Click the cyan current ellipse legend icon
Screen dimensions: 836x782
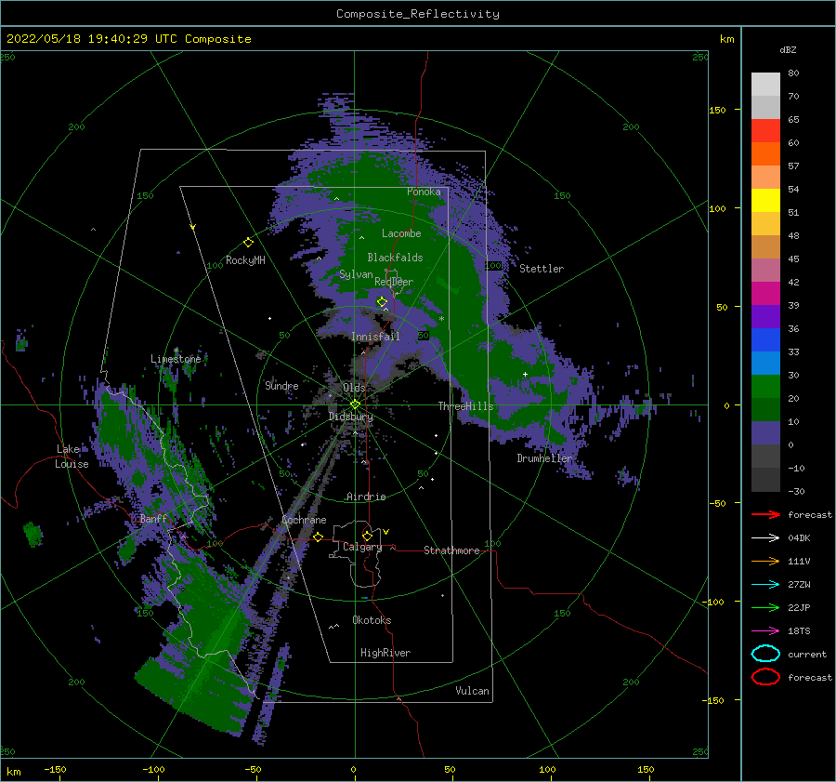(x=765, y=654)
